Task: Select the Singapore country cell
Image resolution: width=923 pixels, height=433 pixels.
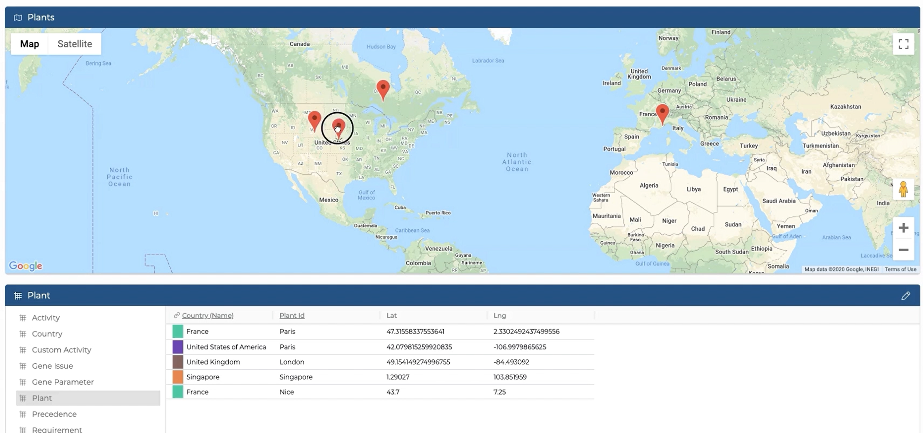Action: pos(203,377)
